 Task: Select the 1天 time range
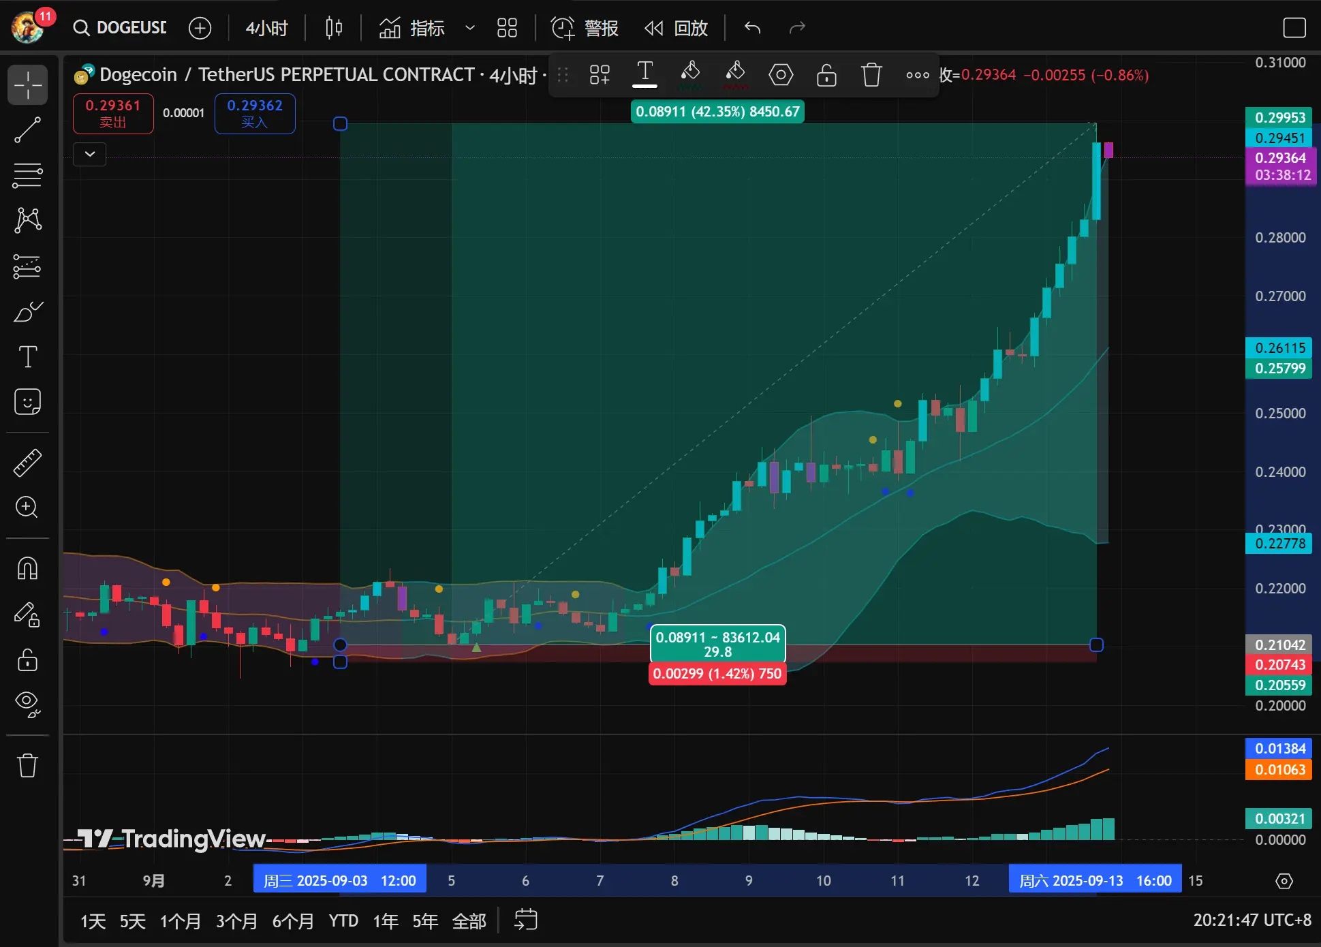93,921
